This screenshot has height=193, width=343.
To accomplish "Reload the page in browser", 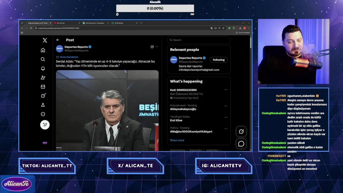I will (31, 28).
